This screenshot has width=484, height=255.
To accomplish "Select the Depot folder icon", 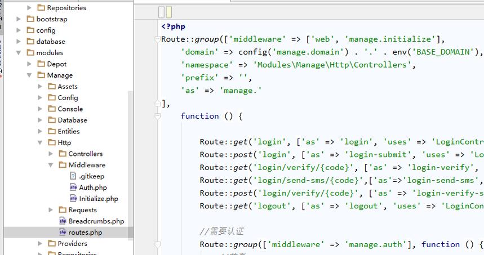I will pyautogui.click(x=41, y=64).
